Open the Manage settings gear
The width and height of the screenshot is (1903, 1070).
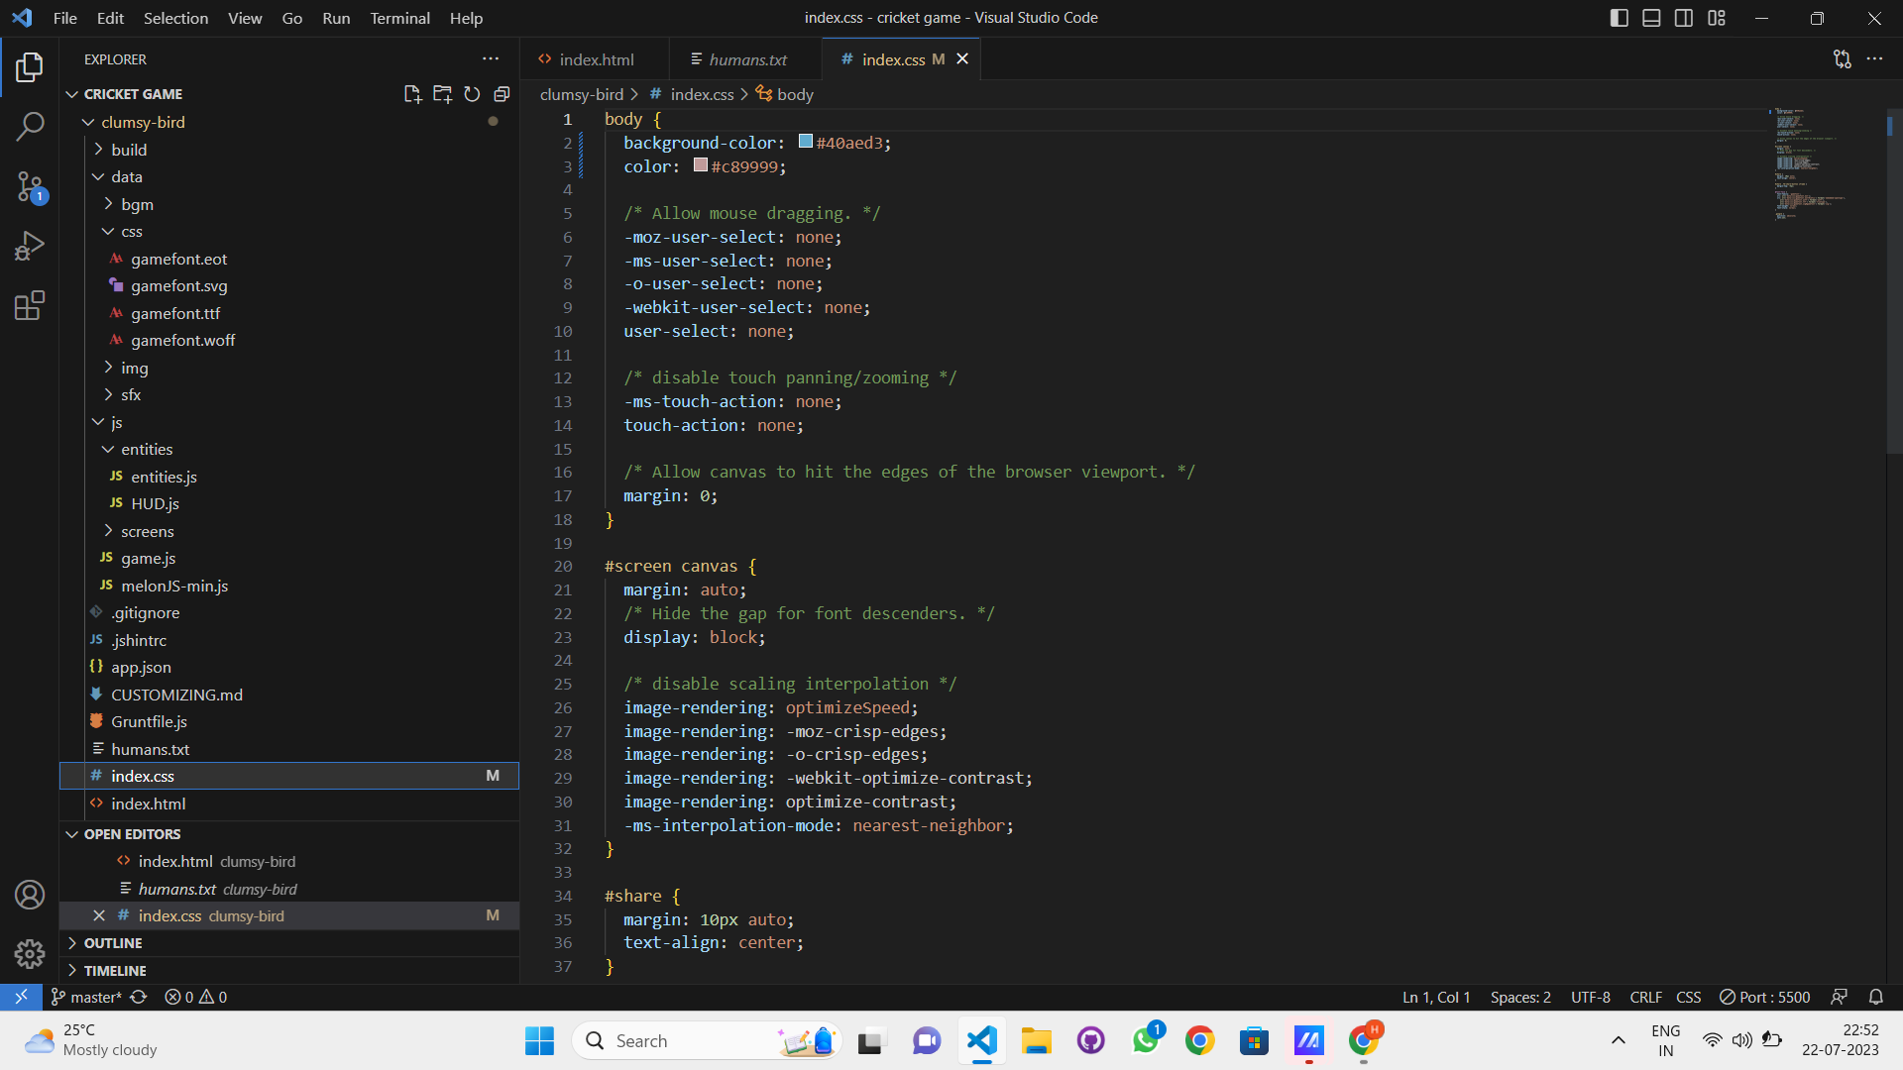point(30,953)
